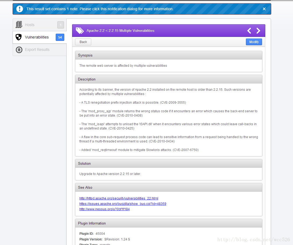
Task: Open the issues.apache.org bugzilla link
Action: click(x=123, y=204)
